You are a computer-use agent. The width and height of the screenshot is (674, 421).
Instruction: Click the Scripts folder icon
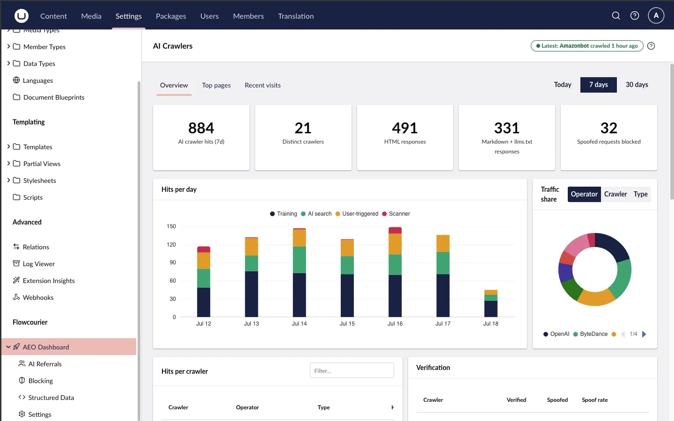[x=16, y=197]
